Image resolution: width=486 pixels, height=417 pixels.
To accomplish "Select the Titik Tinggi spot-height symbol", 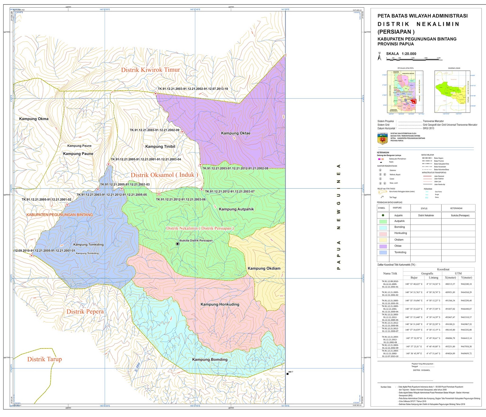I will click(x=382, y=197).
